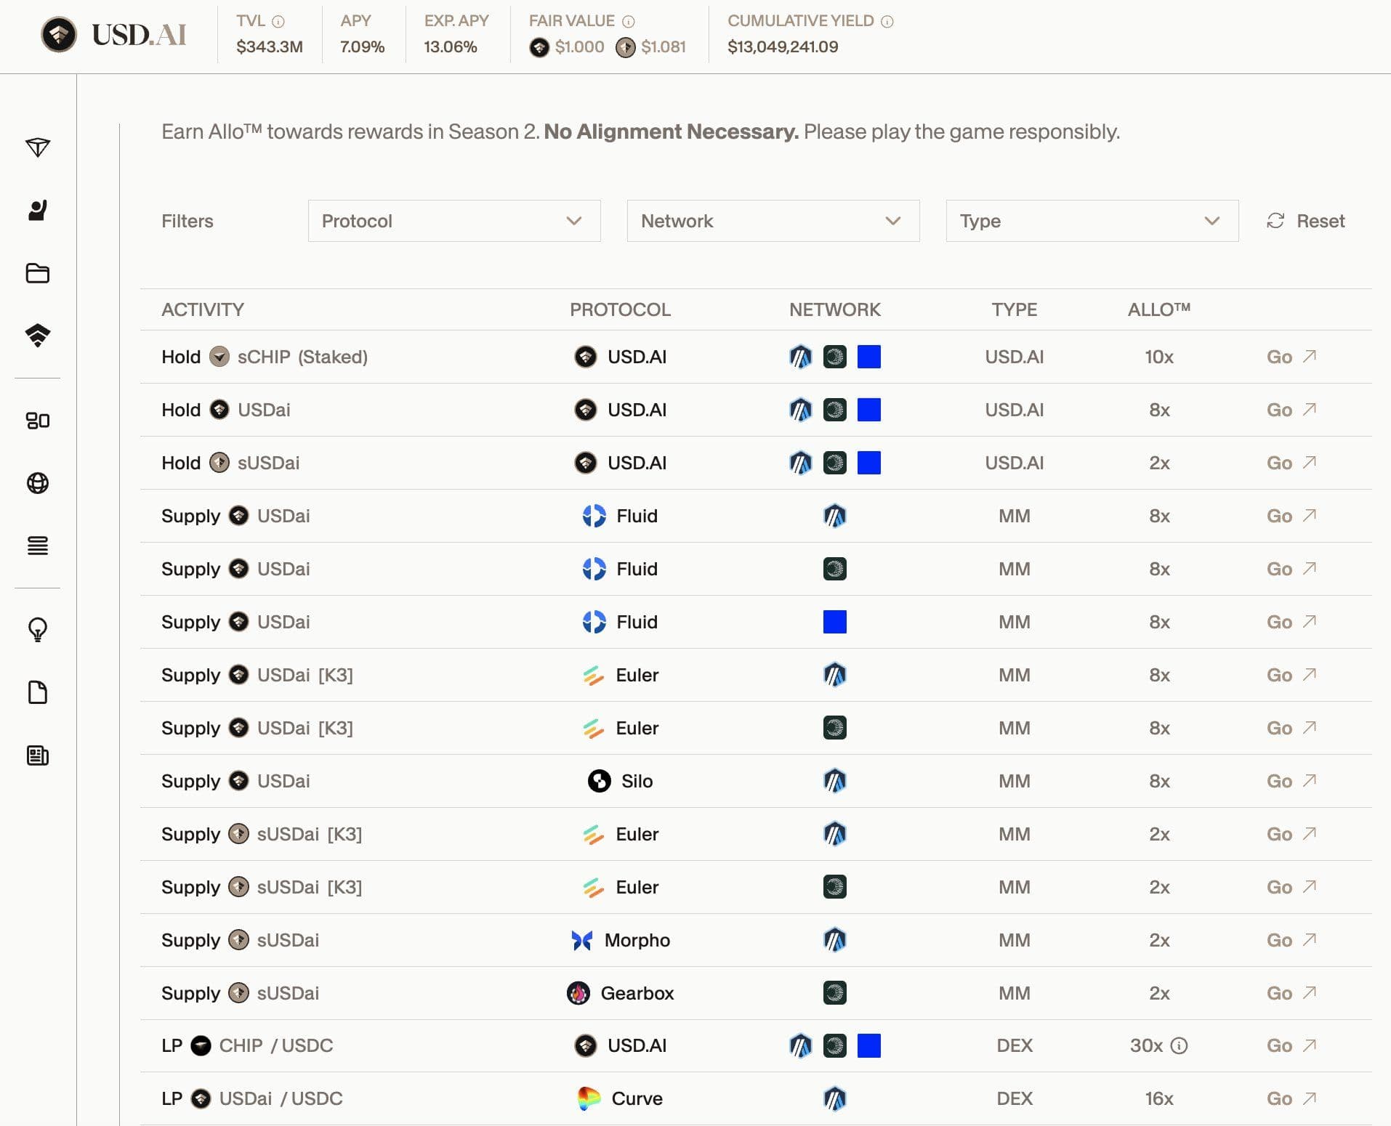The height and width of the screenshot is (1126, 1391).
Task: Click the stacked layers icon in sidebar
Action: [37, 336]
